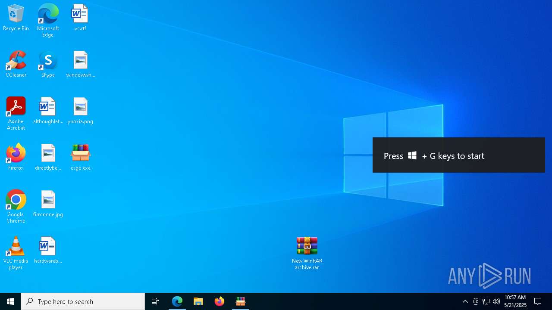The width and height of the screenshot is (552, 310).
Task: Select the CCleaner desktop shortcut
Action: point(16,65)
